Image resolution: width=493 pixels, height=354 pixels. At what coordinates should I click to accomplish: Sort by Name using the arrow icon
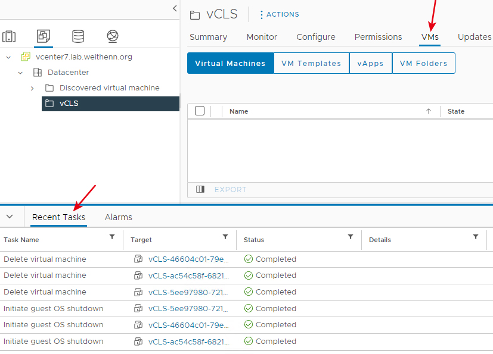(428, 111)
